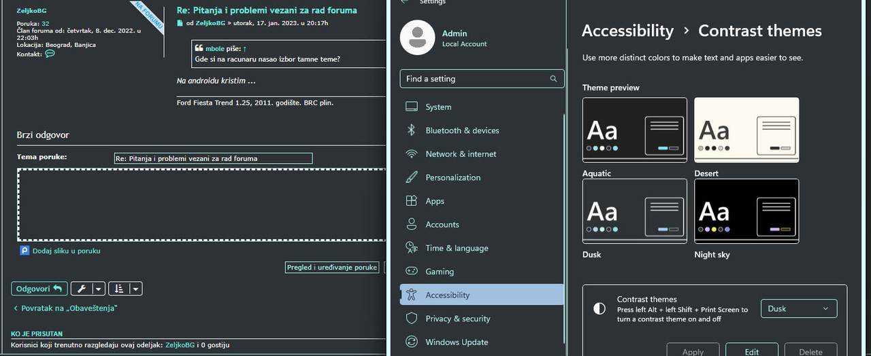
Task: Click the Find a setting search box
Action: coord(482,79)
